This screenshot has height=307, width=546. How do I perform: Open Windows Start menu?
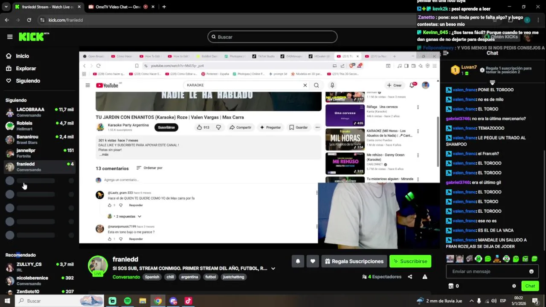click(x=7, y=301)
